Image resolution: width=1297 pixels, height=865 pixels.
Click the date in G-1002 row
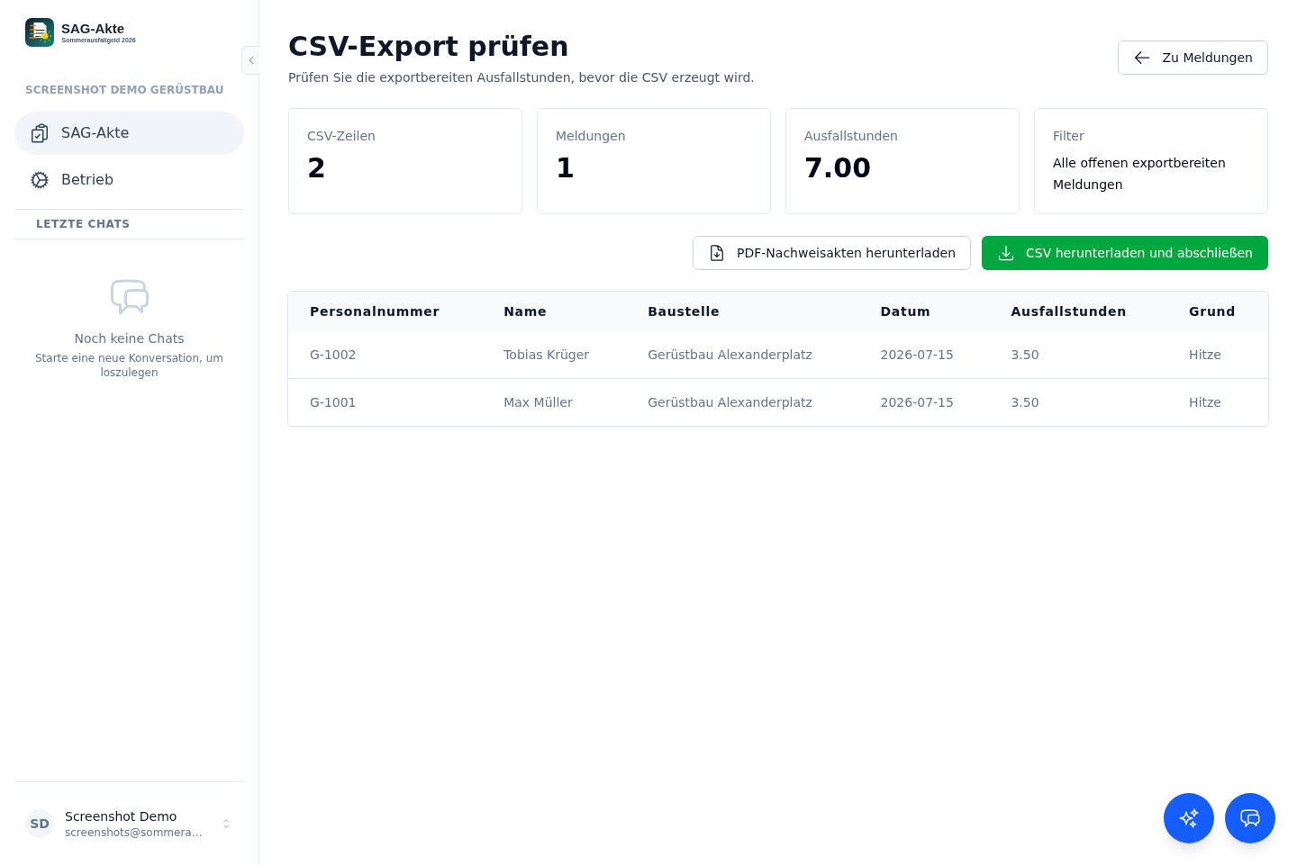click(917, 355)
